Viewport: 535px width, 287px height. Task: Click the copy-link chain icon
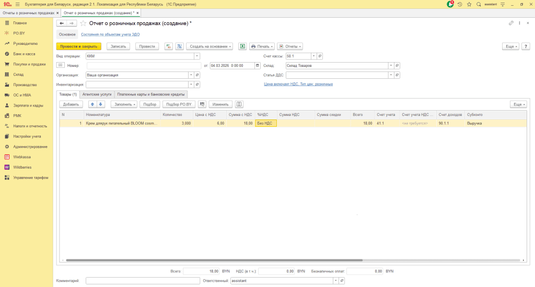click(x=511, y=23)
